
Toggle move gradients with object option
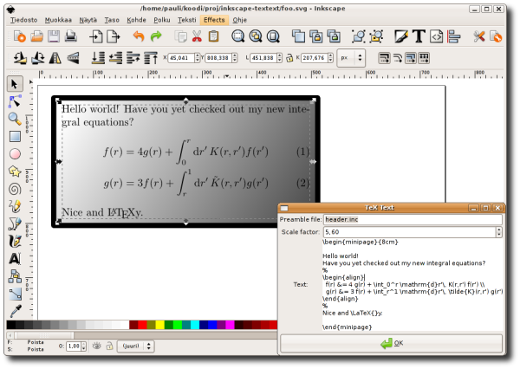[411, 58]
